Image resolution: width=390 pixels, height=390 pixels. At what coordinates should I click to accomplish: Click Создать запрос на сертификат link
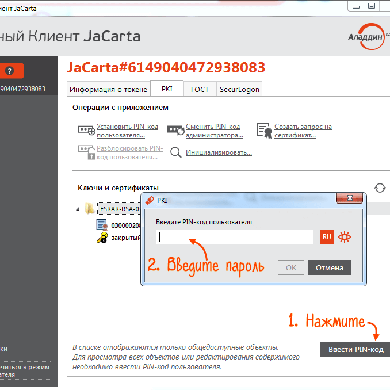click(x=303, y=131)
